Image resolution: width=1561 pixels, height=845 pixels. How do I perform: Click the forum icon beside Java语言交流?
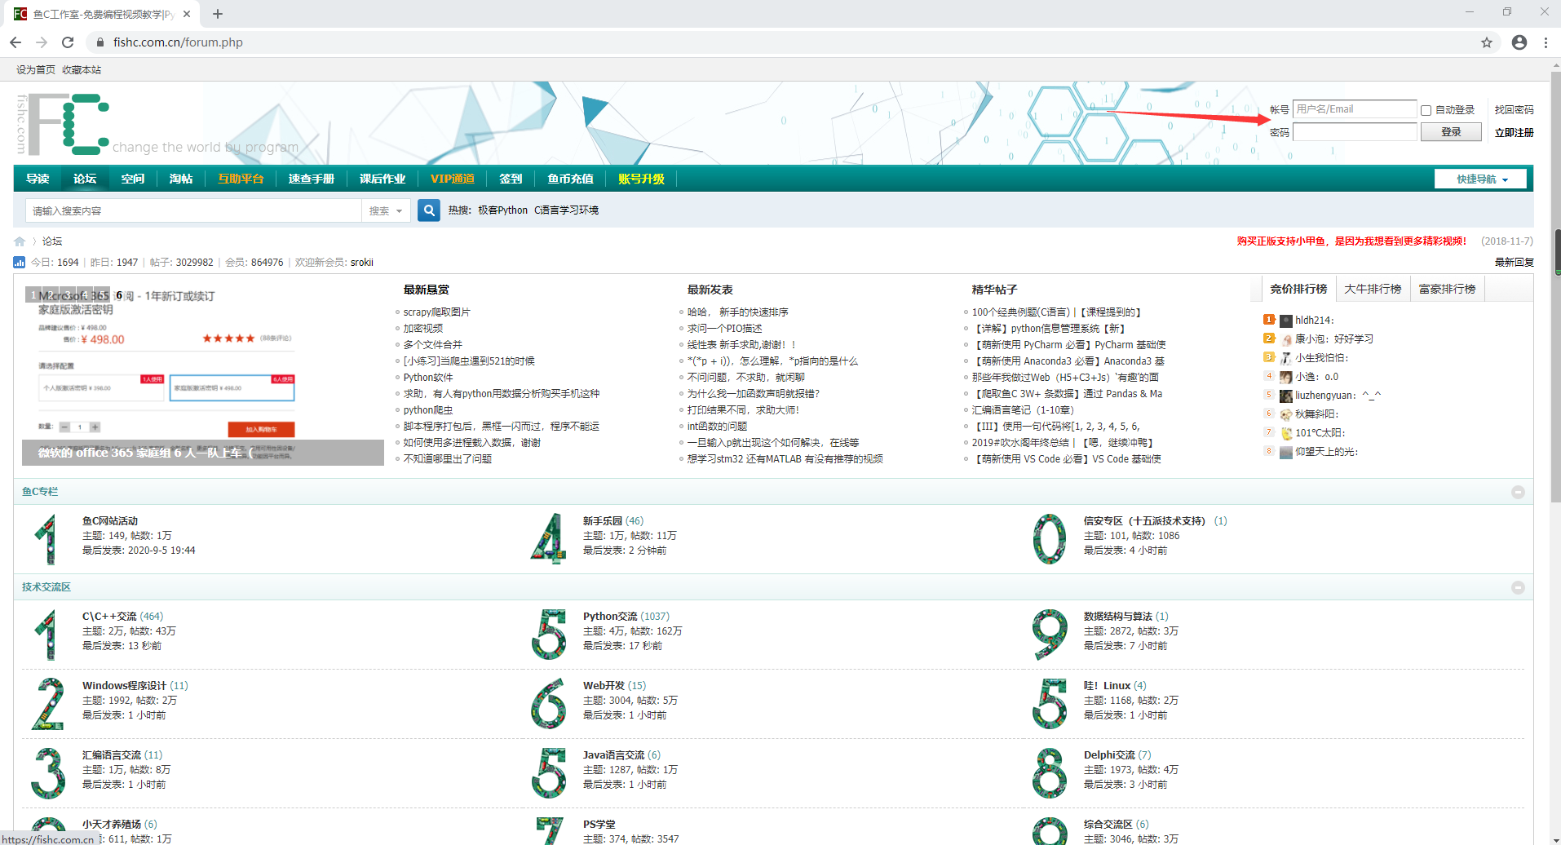[549, 773]
